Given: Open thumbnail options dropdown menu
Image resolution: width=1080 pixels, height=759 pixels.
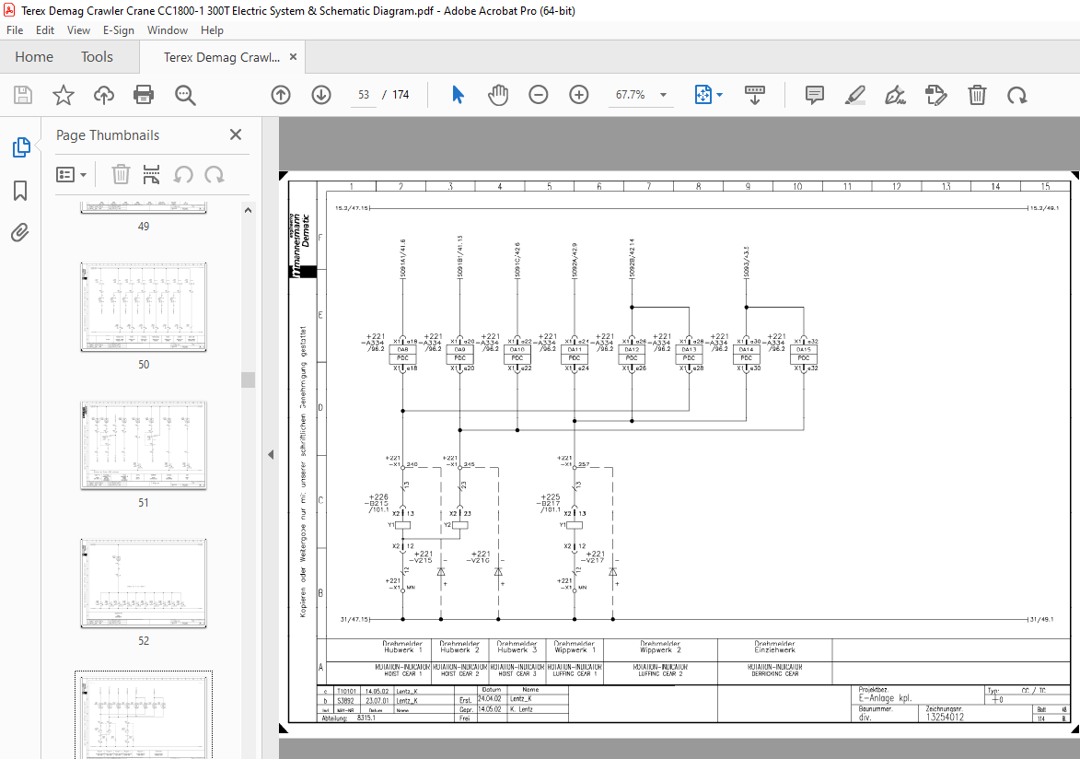Looking at the screenshot, I should click(x=71, y=174).
